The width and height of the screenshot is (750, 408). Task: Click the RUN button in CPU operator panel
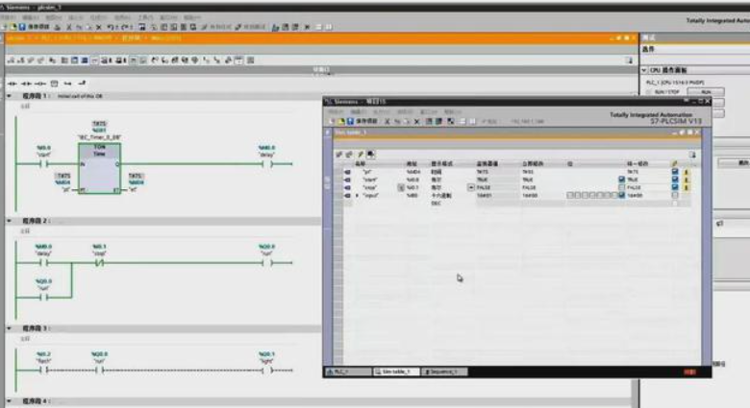pyautogui.click(x=706, y=92)
